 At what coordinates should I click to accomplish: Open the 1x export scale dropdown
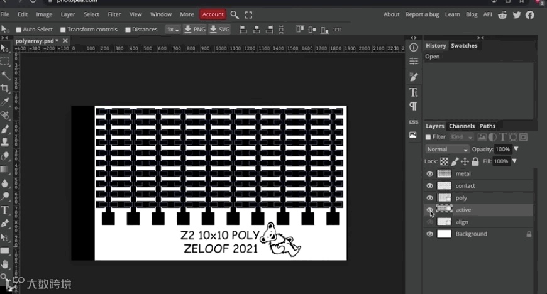tap(173, 30)
